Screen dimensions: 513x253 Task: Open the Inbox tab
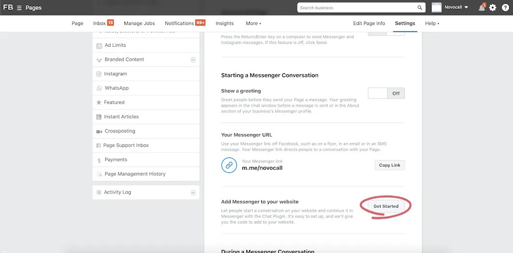(99, 23)
